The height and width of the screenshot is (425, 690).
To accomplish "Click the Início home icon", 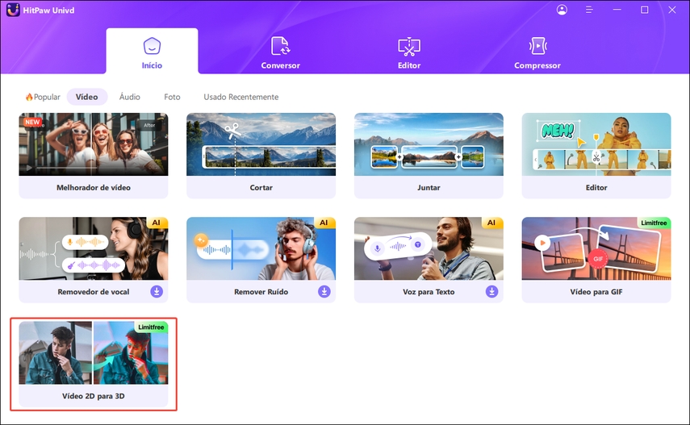I will (x=152, y=46).
